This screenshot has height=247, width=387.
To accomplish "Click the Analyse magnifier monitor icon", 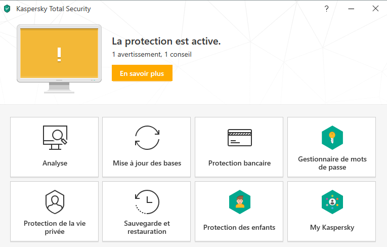I will point(55,138).
